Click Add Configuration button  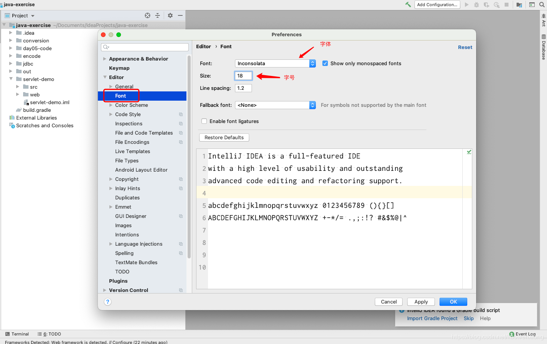pyautogui.click(x=437, y=5)
